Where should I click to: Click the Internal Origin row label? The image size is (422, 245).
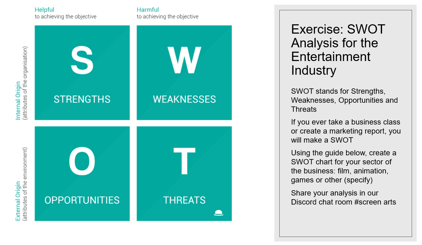pos(18,100)
